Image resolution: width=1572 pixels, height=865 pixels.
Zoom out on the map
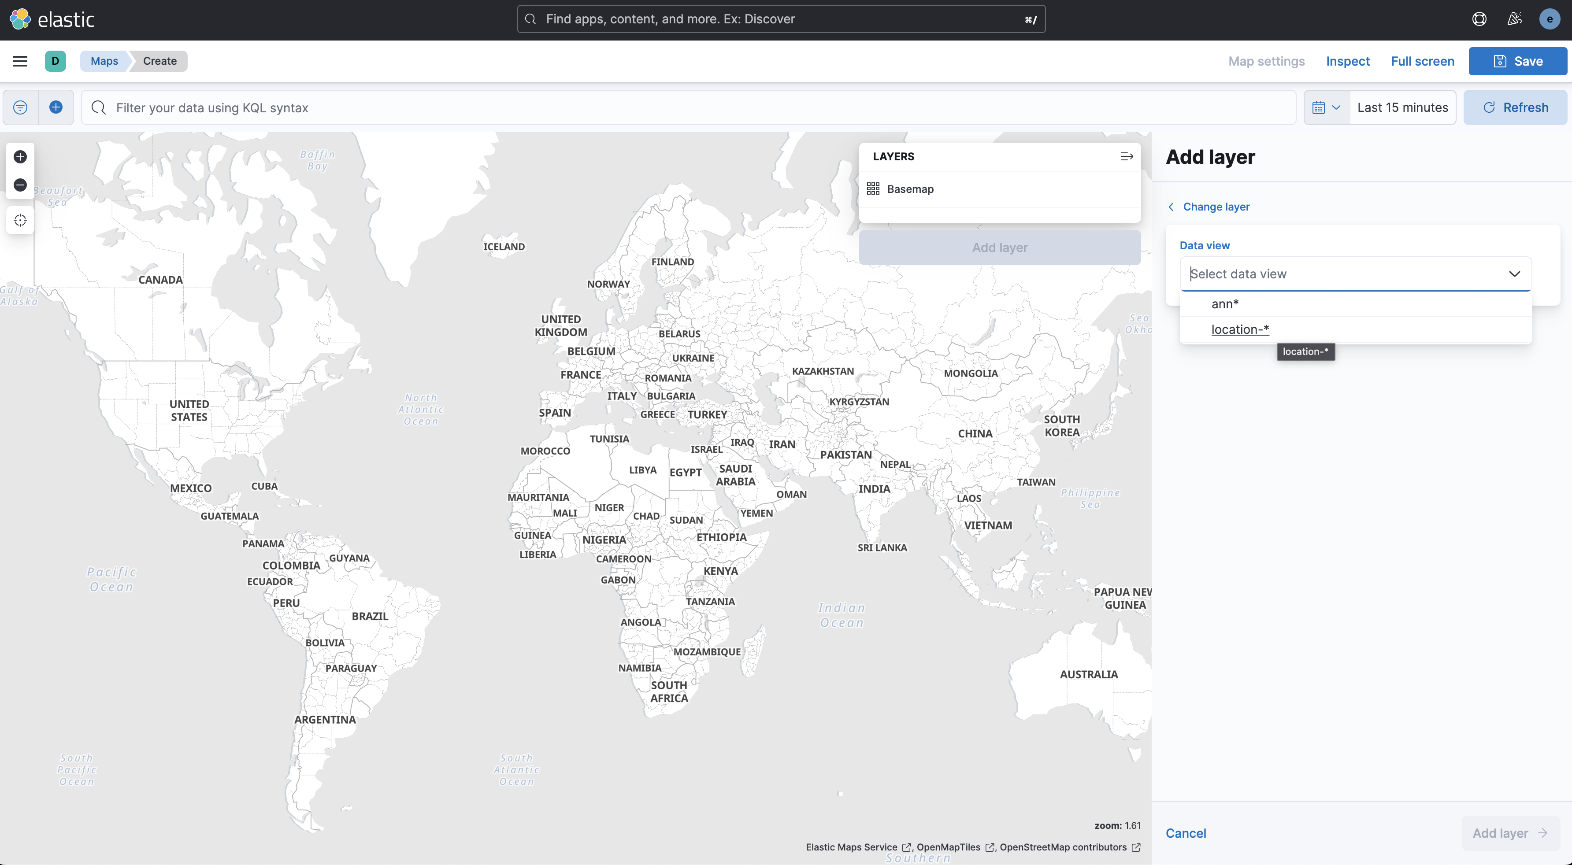tap(20, 185)
